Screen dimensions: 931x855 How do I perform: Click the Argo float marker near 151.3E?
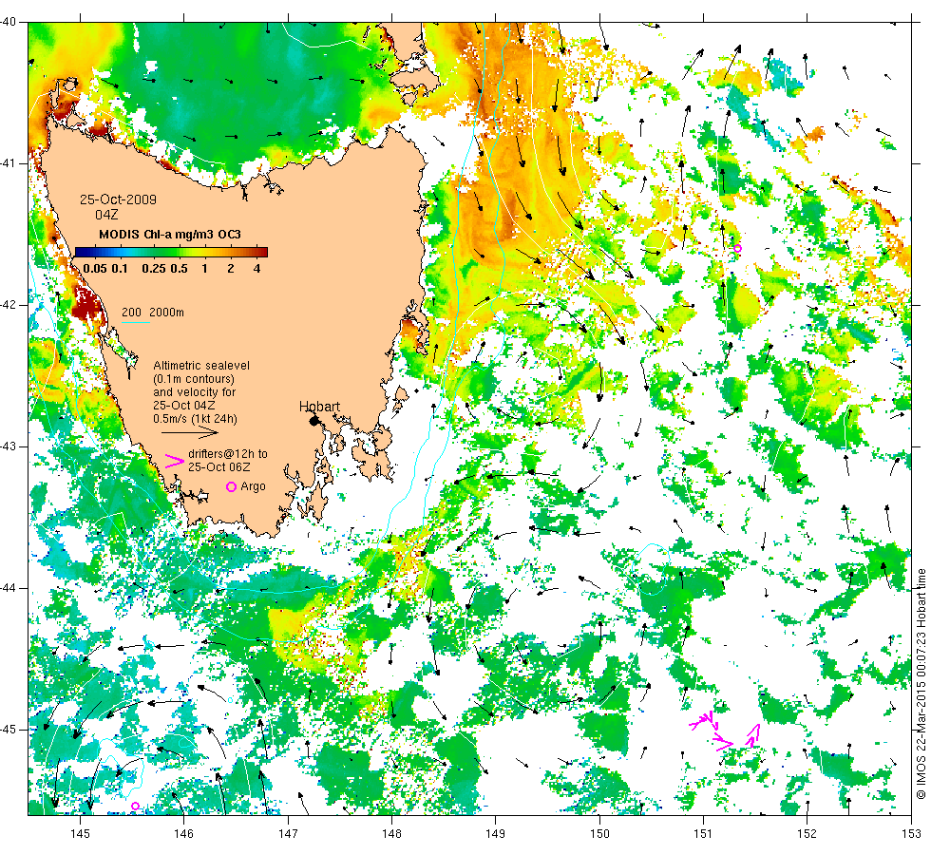pos(737,249)
